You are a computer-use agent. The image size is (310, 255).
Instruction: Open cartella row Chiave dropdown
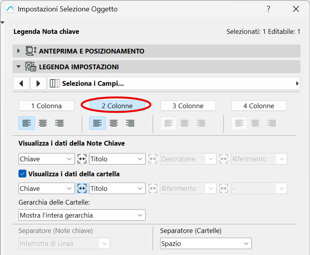pos(46,188)
